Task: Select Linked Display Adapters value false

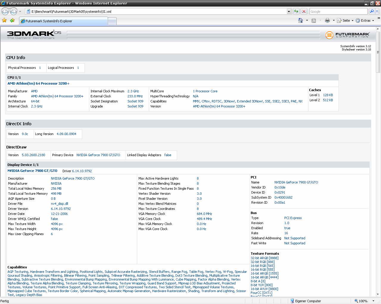Action: [x=168, y=155]
